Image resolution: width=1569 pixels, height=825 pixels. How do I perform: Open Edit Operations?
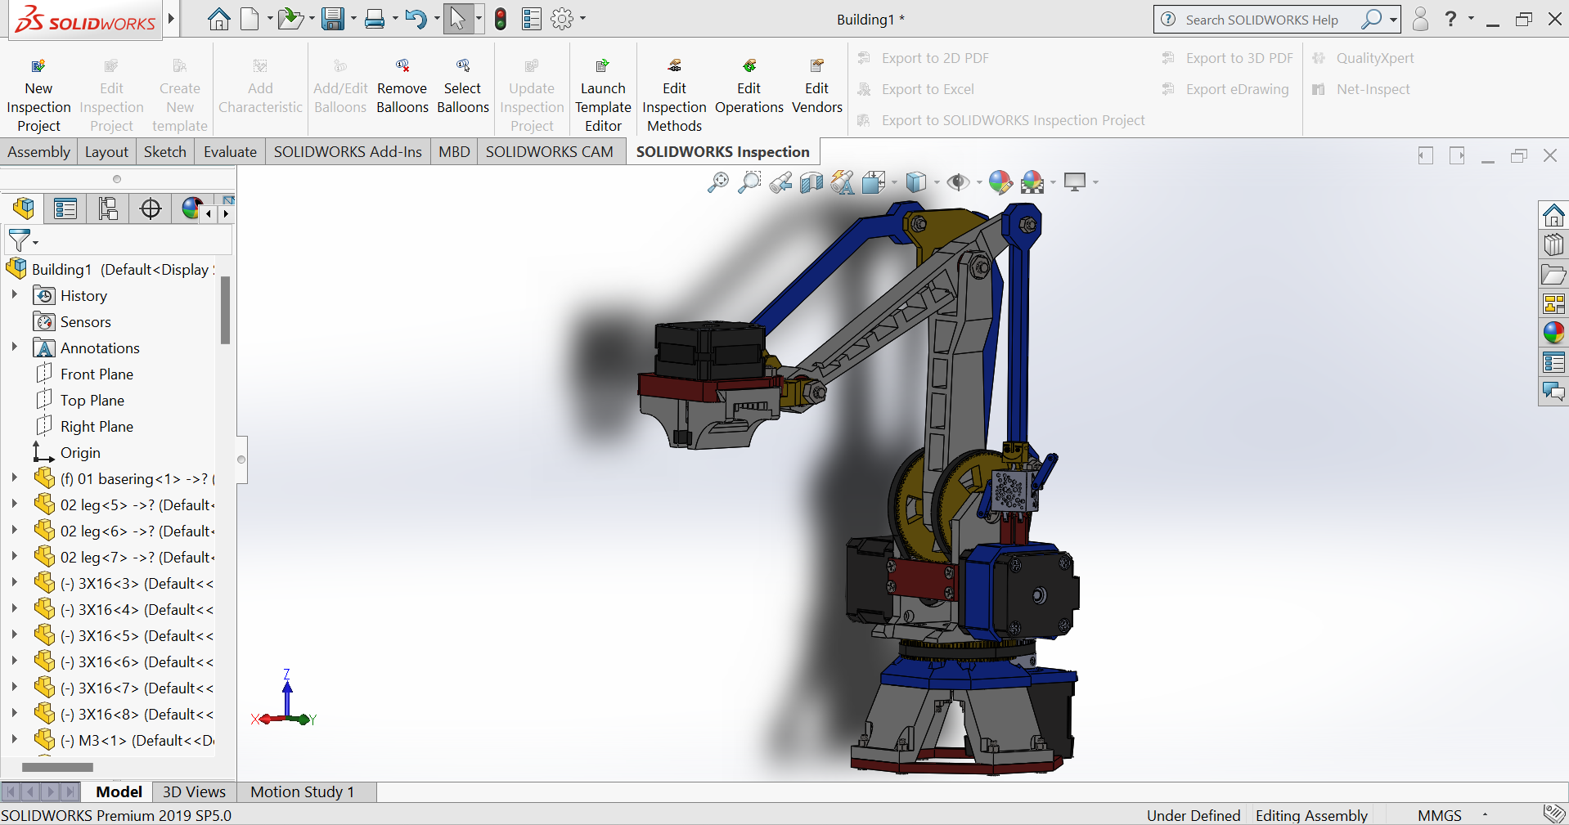[x=749, y=87]
